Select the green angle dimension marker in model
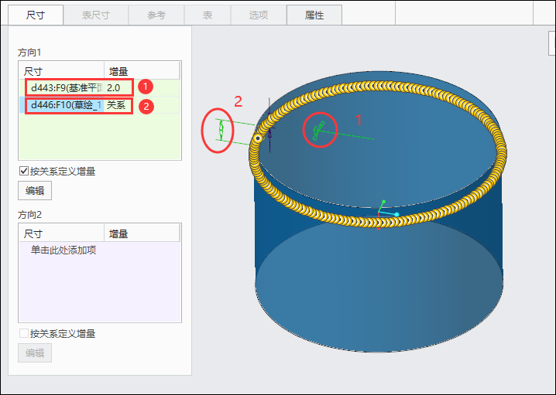This screenshot has width=556, height=395. coord(318,130)
